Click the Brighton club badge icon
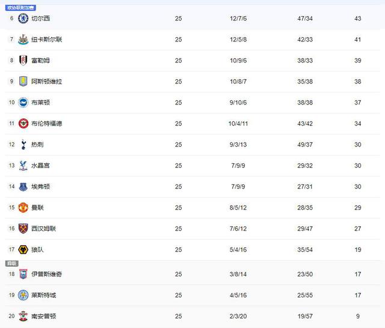This screenshot has height=328, width=385. pyautogui.click(x=23, y=103)
